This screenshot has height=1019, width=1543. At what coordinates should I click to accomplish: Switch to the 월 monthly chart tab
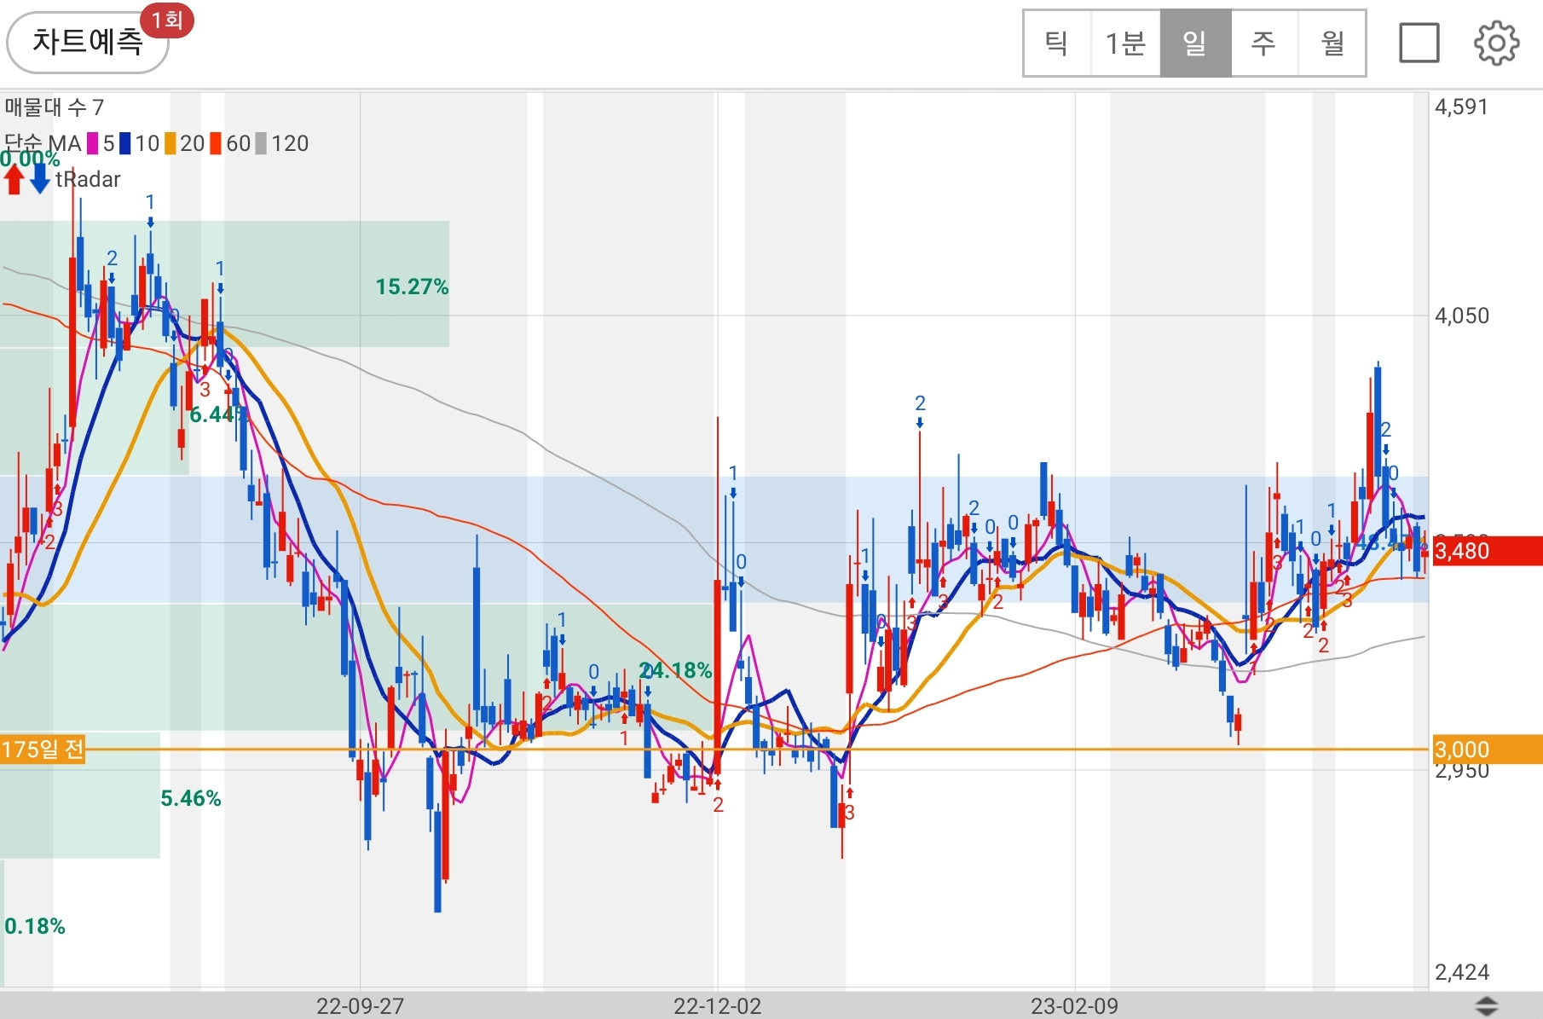[1332, 43]
